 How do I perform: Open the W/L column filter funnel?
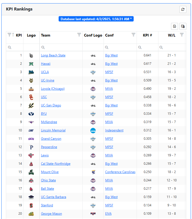(x=182, y=35)
